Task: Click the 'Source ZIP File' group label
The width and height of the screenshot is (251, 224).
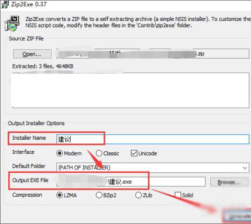Action: [x=26, y=39]
